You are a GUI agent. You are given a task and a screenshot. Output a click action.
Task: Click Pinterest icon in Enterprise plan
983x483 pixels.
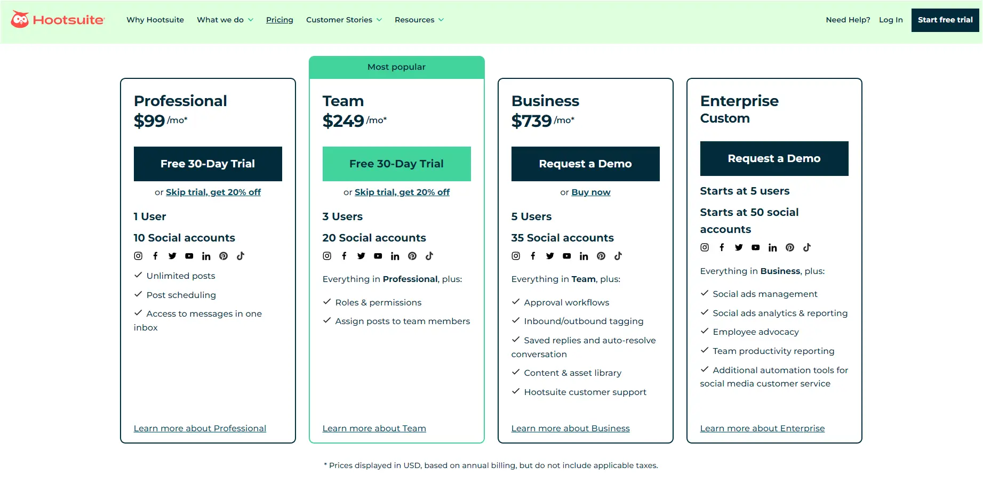(790, 247)
